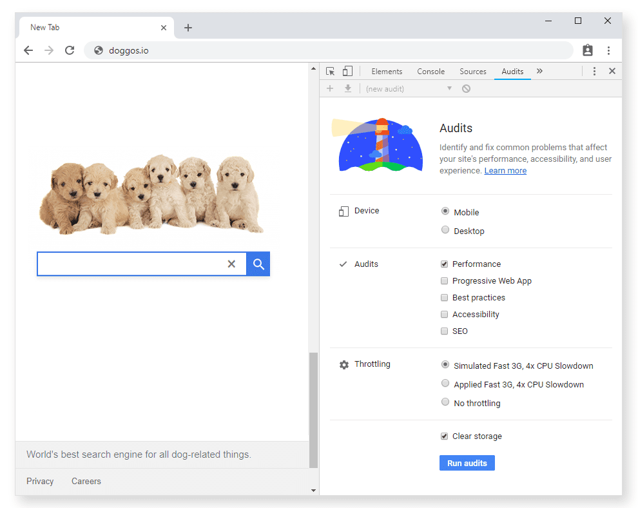Select the Desktop device radio button
Screen dimensions: 638x508
[x=445, y=230]
